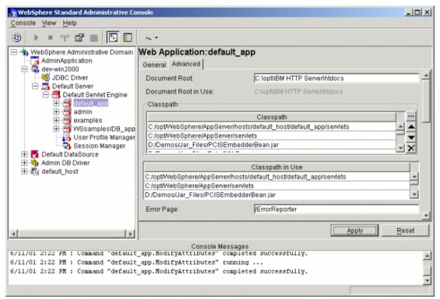
Task: Collapse the Default Servlet Engine node
Action: [x=45, y=94]
